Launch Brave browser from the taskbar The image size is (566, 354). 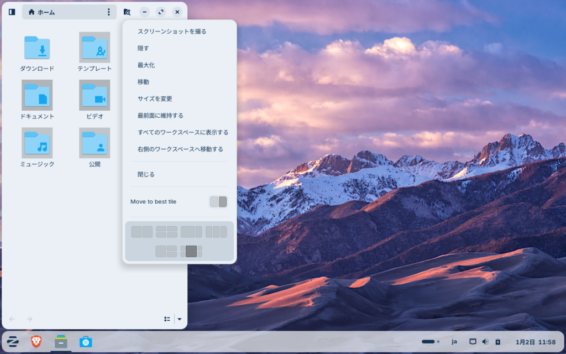point(36,342)
